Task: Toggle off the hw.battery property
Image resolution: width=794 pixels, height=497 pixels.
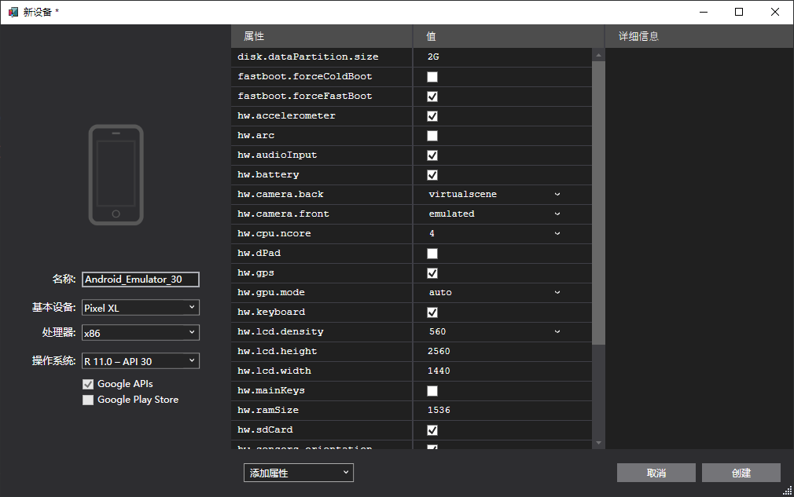Action: pos(432,174)
